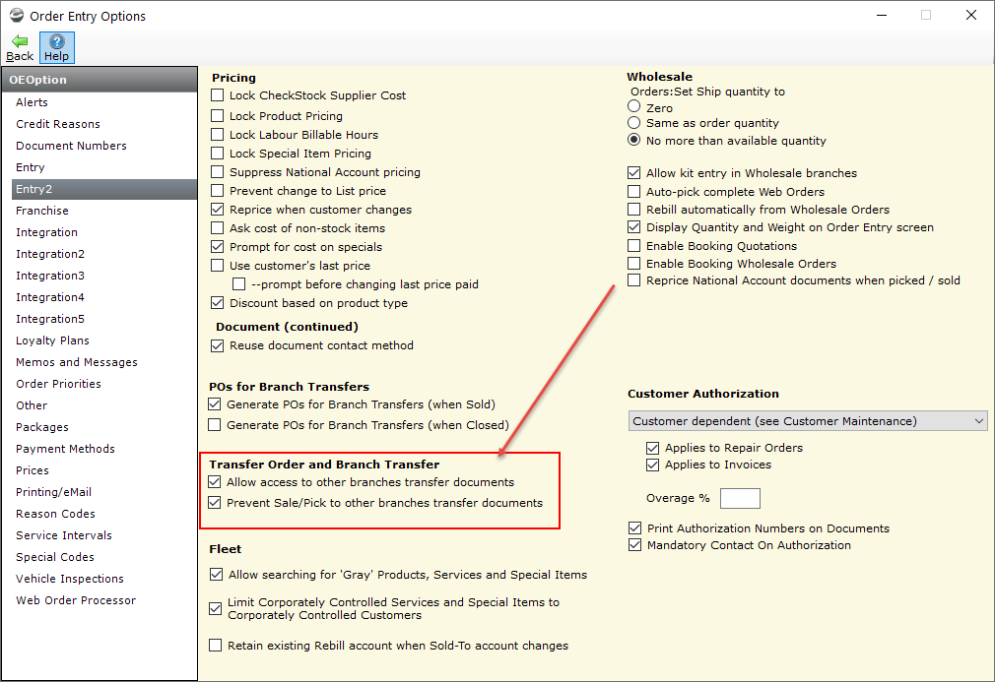Viewport: 995px width, 682px height.
Task: Select the Zero ship quantity radio
Action: (x=633, y=106)
